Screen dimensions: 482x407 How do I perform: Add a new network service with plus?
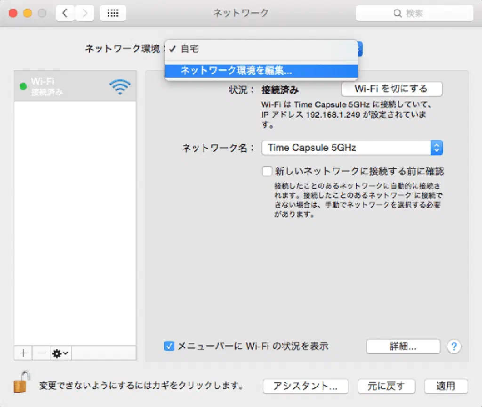pos(23,353)
